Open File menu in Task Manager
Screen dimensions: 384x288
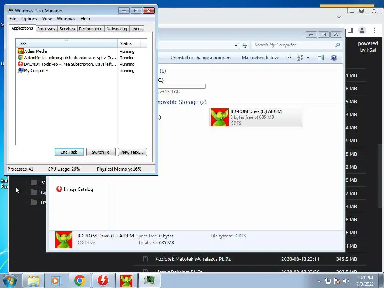point(13,19)
